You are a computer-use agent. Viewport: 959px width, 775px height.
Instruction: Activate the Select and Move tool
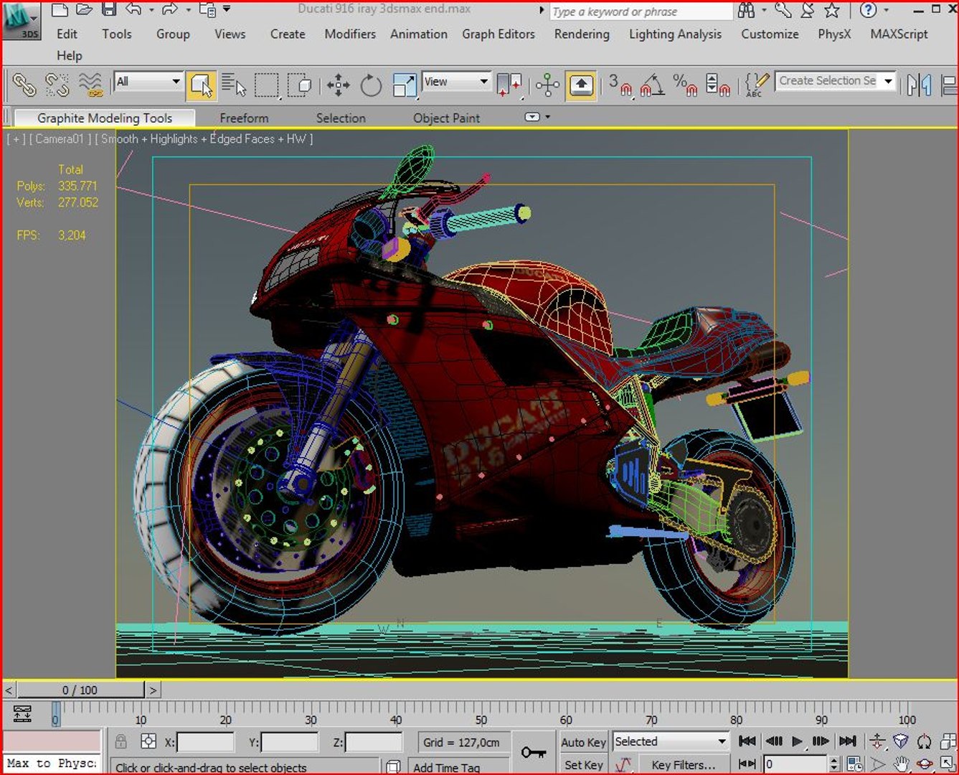(338, 85)
